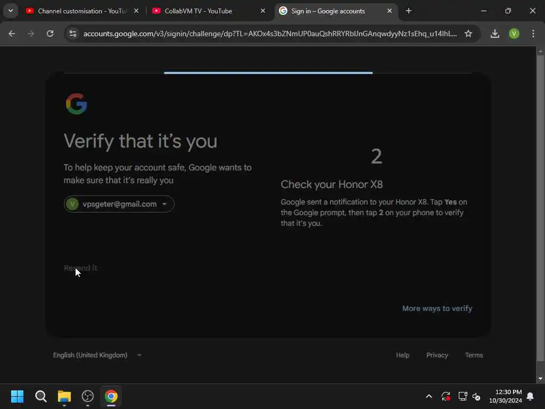The image size is (545, 409).
Task: Open the Chrome downloads icon
Action: 494,34
